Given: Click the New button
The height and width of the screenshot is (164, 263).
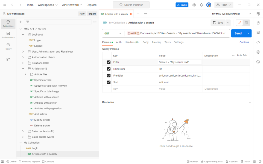Looking at the screenshot, I should (82, 14).
